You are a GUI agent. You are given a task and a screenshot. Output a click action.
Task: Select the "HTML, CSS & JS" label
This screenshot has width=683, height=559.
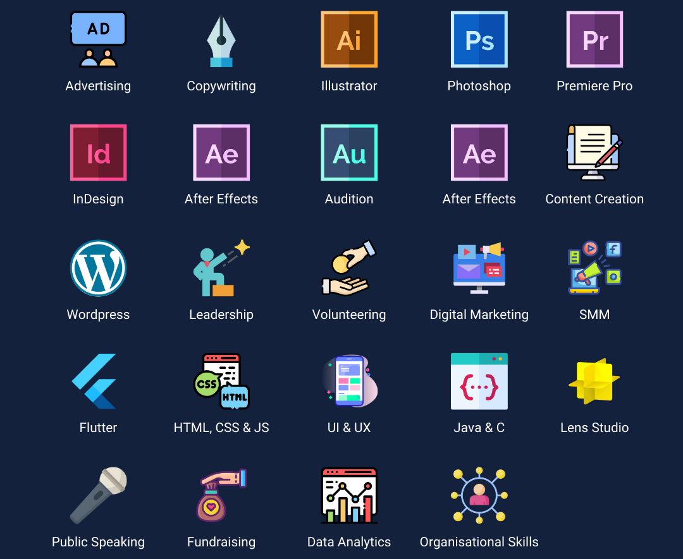tap(221, 428)
